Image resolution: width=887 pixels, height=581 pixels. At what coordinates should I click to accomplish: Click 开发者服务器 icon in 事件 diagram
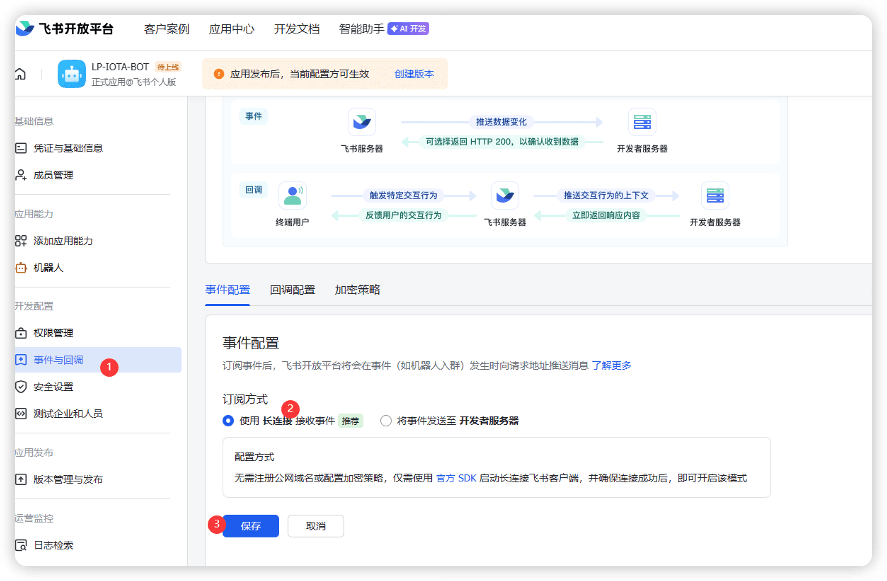pos(642,122)
